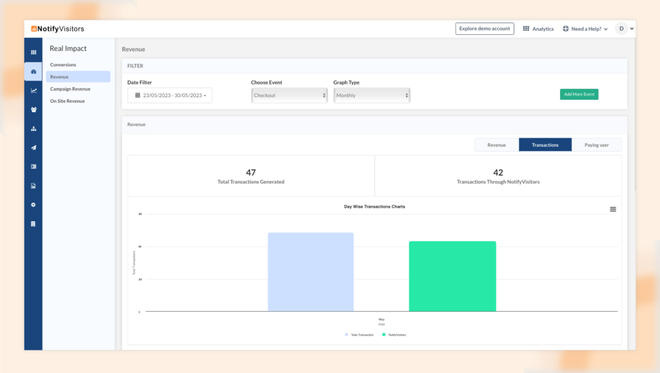This screenshot has height=373, width=660.
Task: Click the NotifyVisitors logo
Action: click(57, 28)
